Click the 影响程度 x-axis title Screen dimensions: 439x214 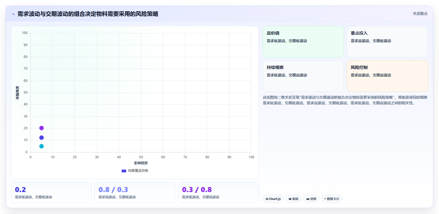pyautogui.click(x=141, y=163)
